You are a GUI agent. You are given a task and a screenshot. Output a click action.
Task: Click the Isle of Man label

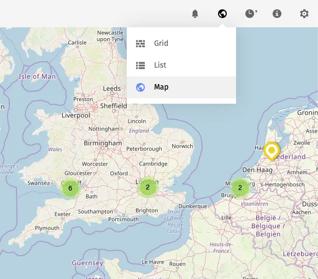(x=37, y=76)
